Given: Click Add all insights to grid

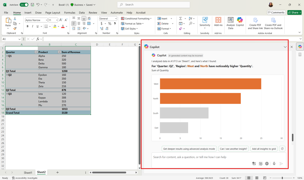Looking at the screenshot, I should point(264,149).
